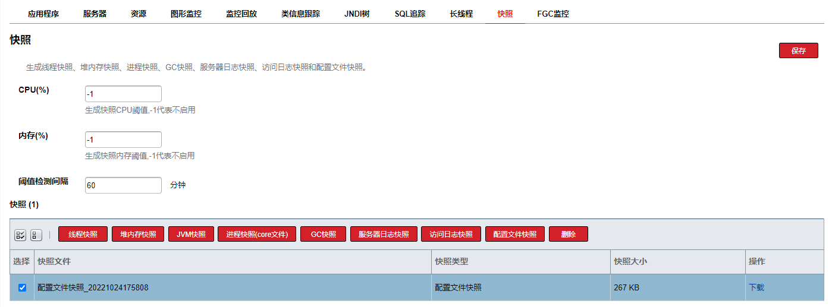The image size is (832, 307).
Task: Create a JVM快照
Action: pyautogui.click(x=191, y=235)
